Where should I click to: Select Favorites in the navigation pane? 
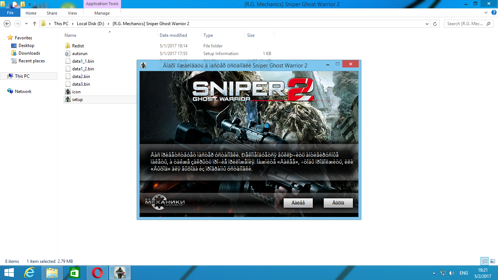pyautogui.click(x=23, y=38)
